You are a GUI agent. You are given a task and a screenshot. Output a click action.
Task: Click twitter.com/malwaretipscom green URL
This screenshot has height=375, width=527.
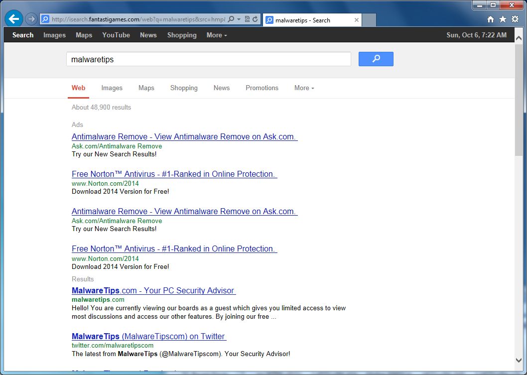[x=113, y=345]
